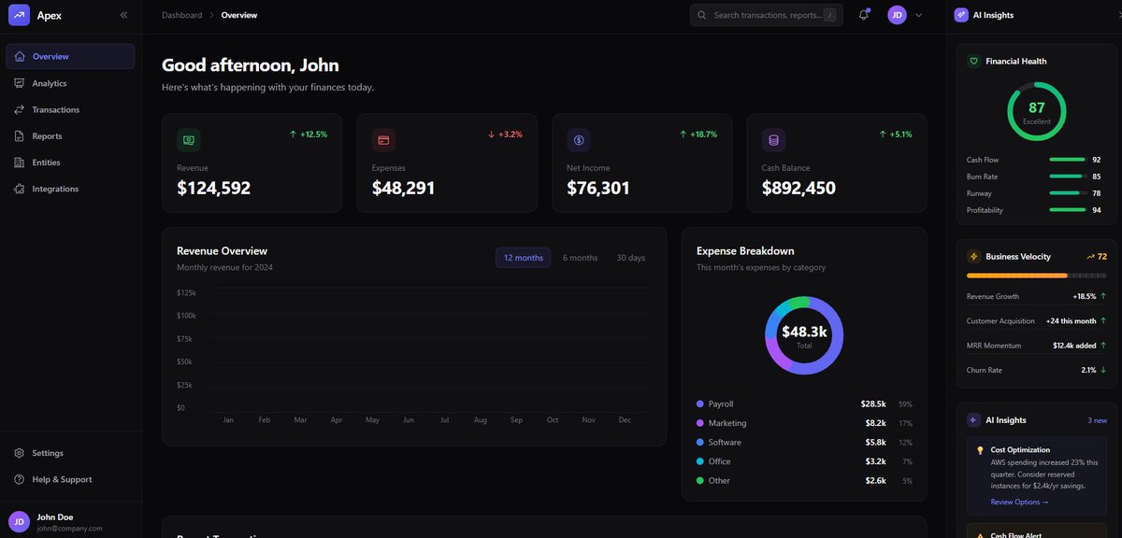Image resolution: width=1122 pixels, height=538 pixels.
Task: Open the Entities section
Action: 45,162
